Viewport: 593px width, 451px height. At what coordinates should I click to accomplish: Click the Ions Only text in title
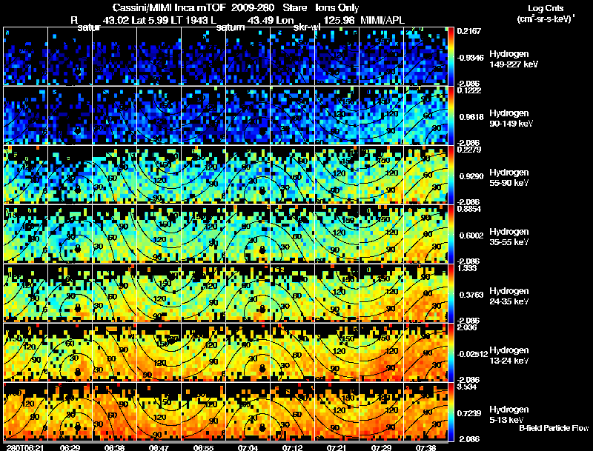337,7
